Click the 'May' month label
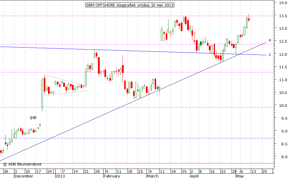Viewport: 288px width, 178px height. click(x=240, y=176)
